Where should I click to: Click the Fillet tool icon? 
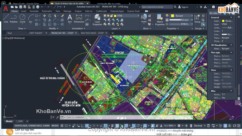(x=55, y=20)
